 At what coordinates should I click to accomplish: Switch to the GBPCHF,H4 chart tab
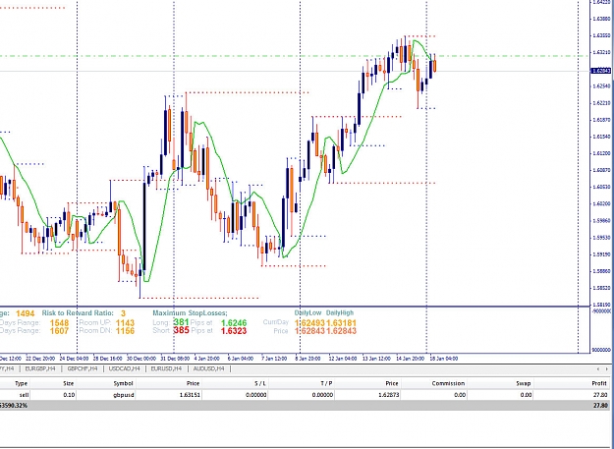click(x=82, y=368)
